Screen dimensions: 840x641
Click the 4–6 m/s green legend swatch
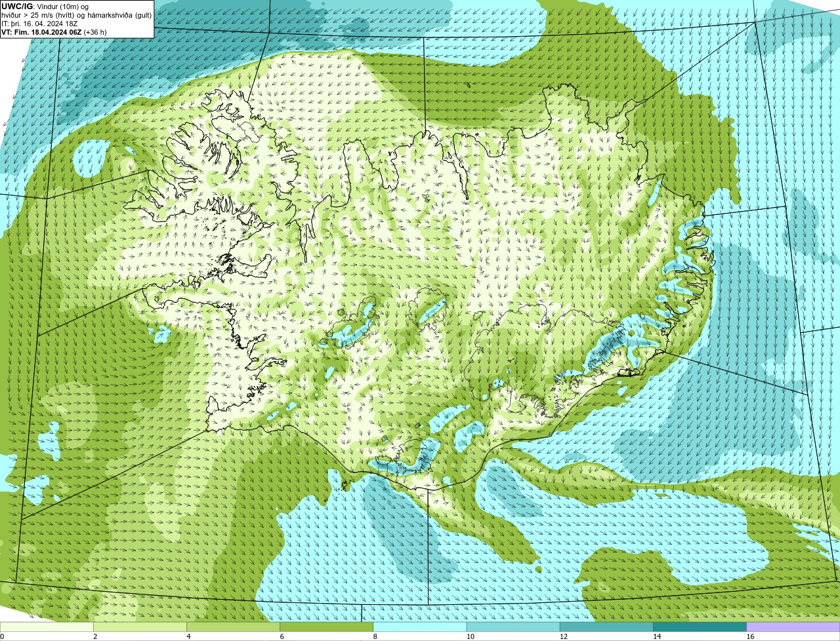[x=233, y=627]
